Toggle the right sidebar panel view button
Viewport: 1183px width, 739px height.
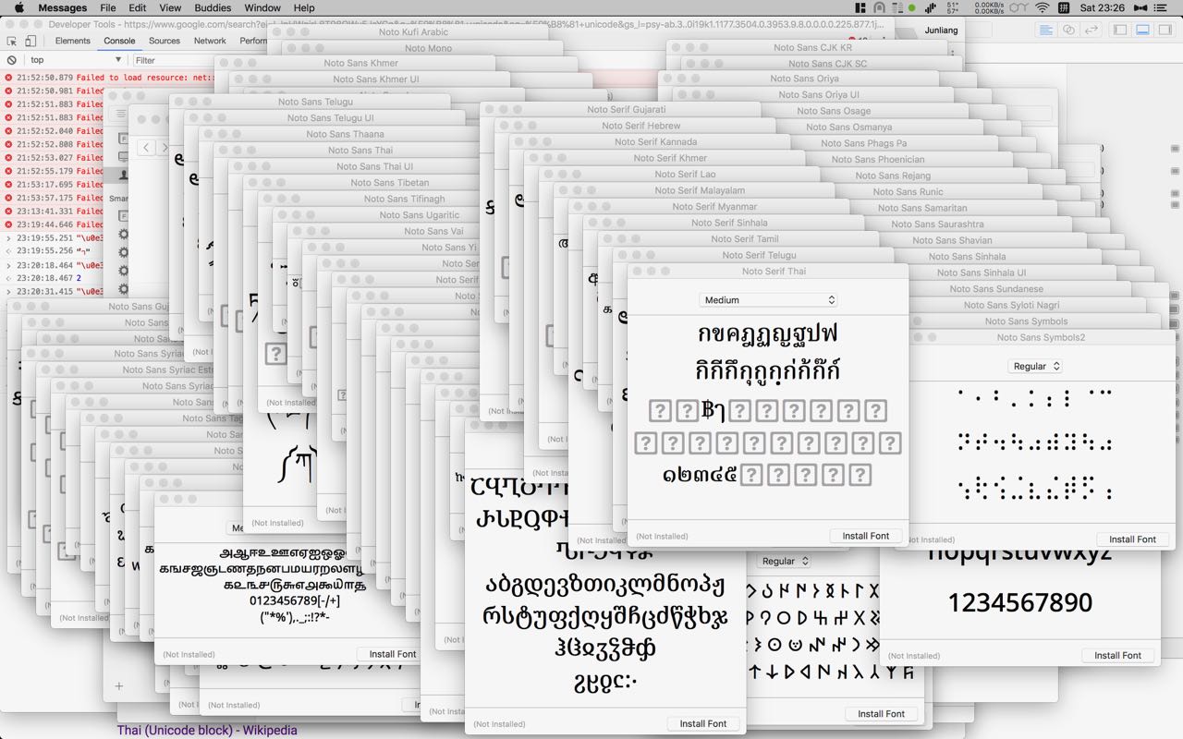point(1165,30)
